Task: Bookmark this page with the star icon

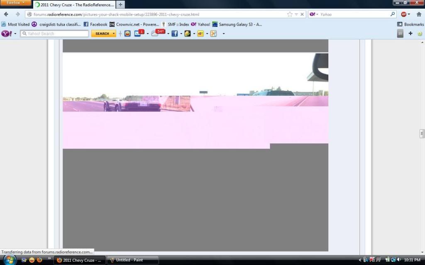Action: coord(290,14)
